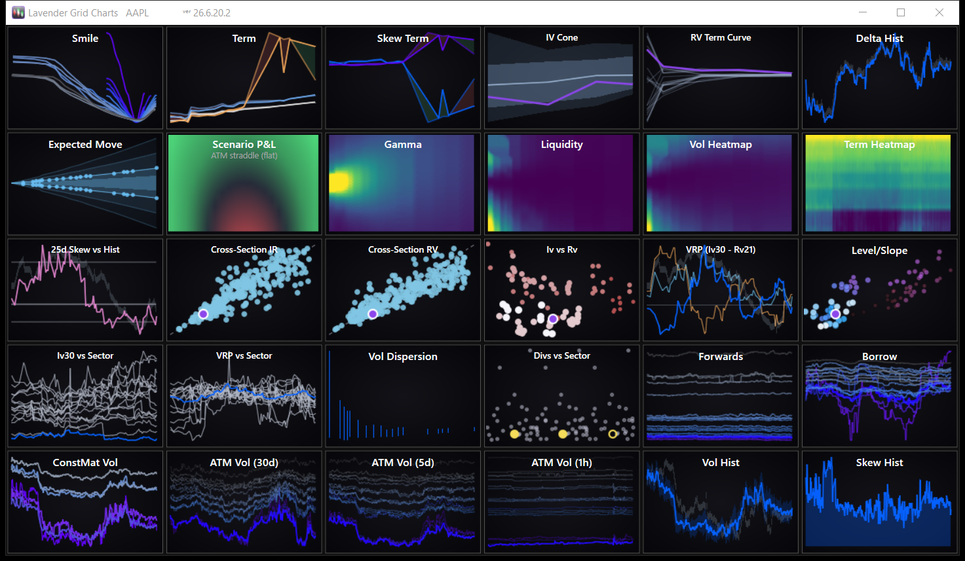Image resolution: width=965 pixels, height=561 pixels.
Task: Click the purple highlighted point in Cross-Section RV
Action: (373, 314)
